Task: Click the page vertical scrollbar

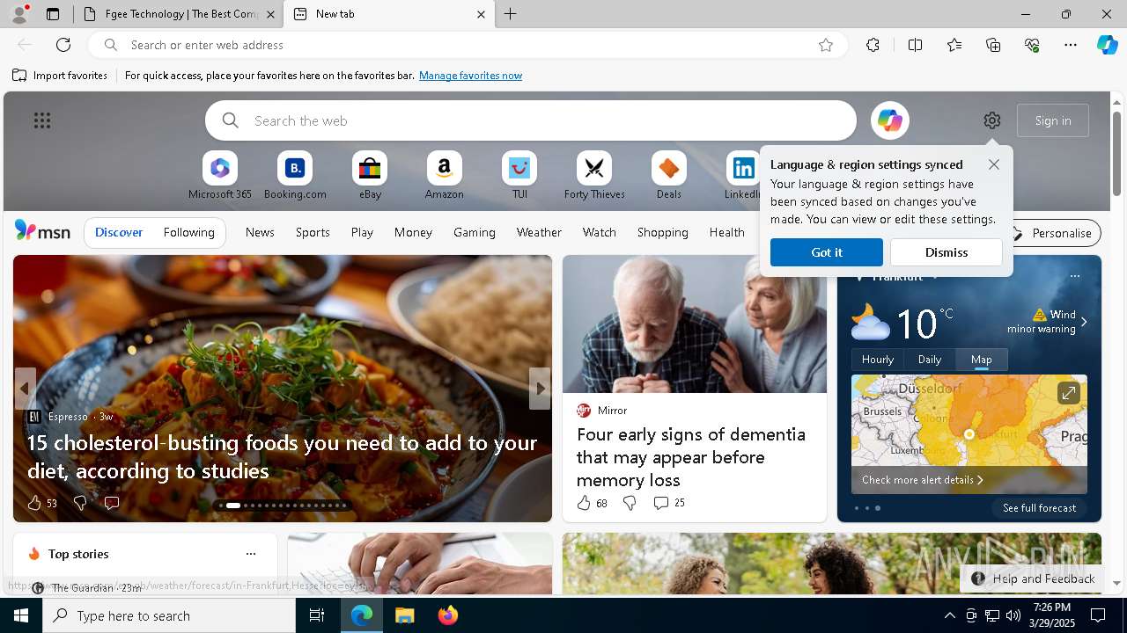Action: tap(1116, 154)
